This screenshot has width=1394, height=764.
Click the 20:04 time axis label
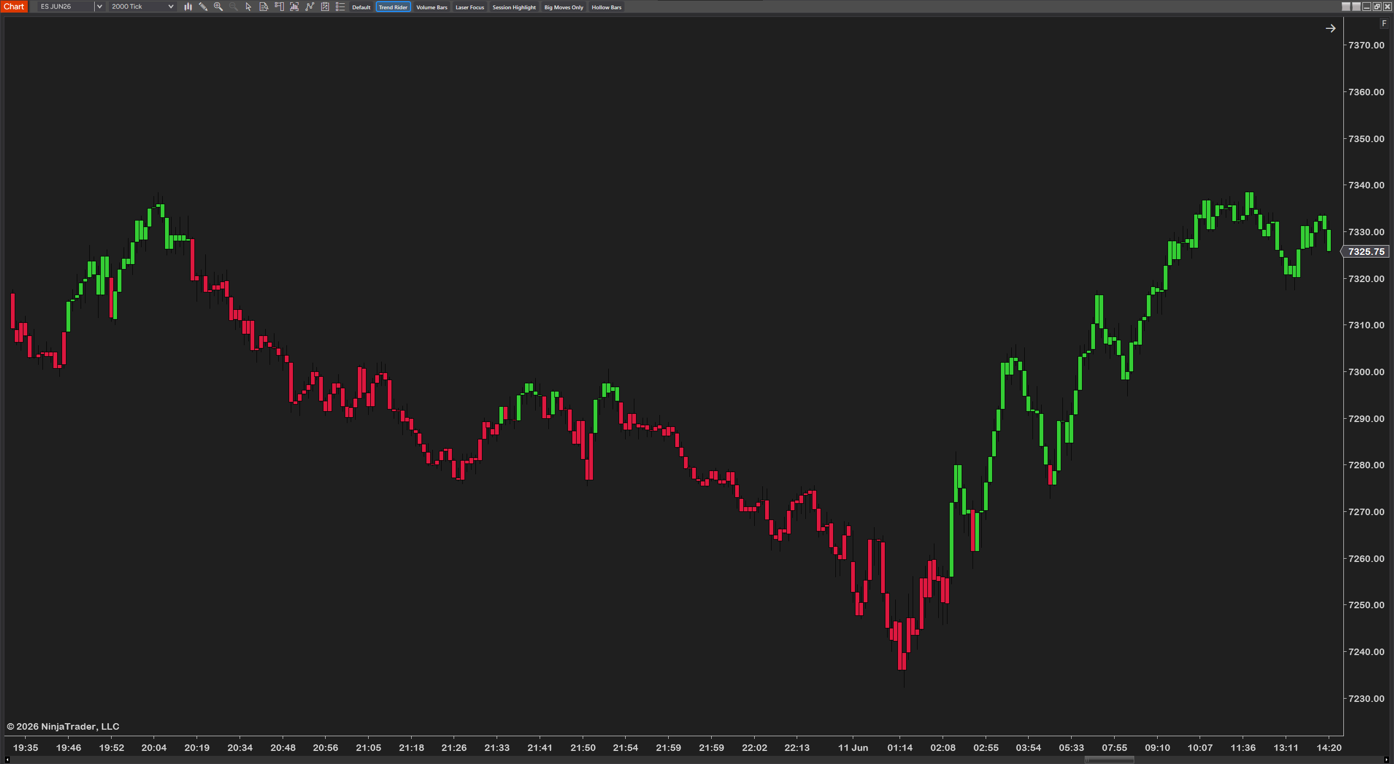(x=154, y=748)
